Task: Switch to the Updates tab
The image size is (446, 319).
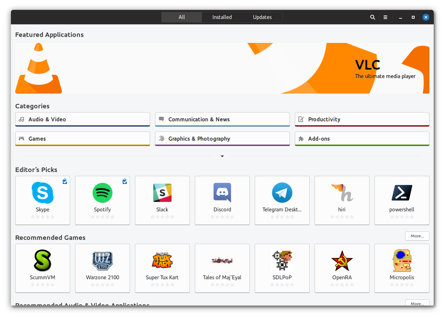Action: 262,17
